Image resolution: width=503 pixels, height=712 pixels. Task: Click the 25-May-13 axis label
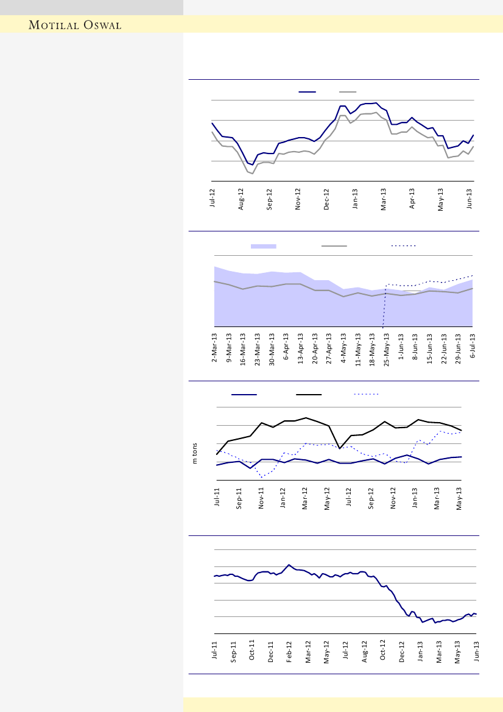click(386, 348)
